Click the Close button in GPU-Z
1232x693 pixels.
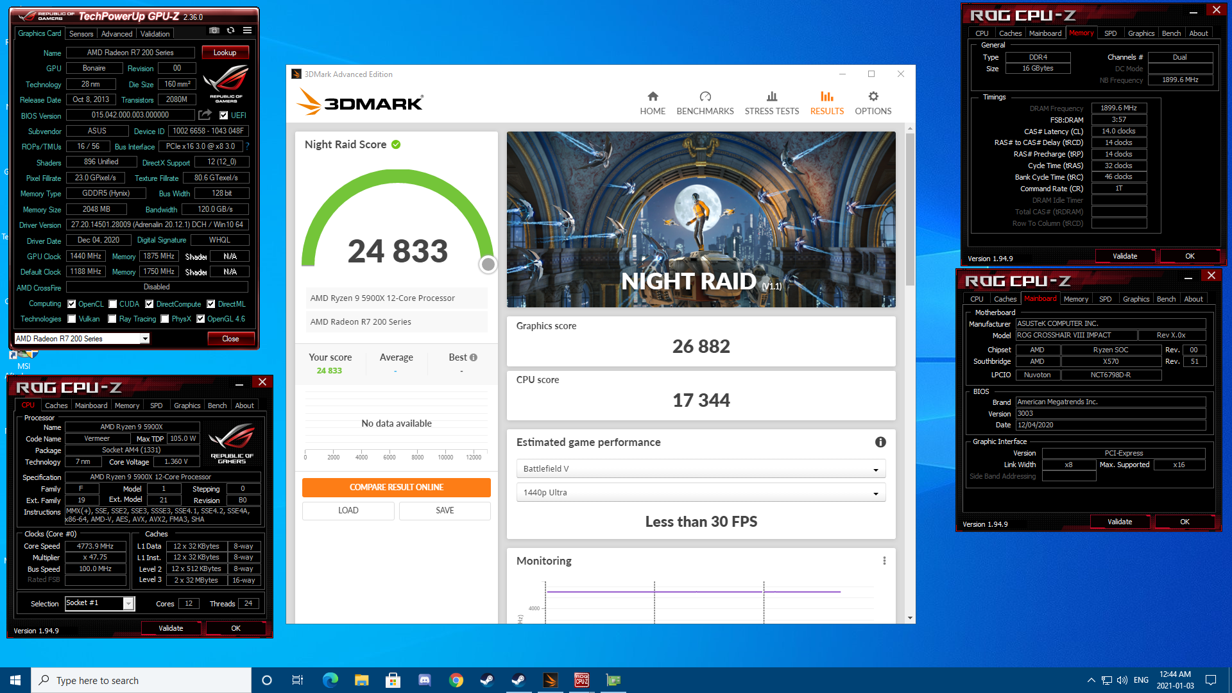pyautogui.click(x=230, y=339)
